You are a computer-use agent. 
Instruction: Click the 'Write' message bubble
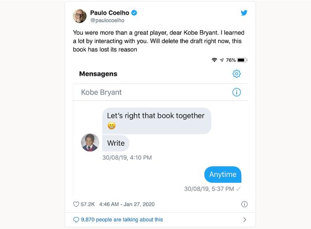tap(116, 143)
